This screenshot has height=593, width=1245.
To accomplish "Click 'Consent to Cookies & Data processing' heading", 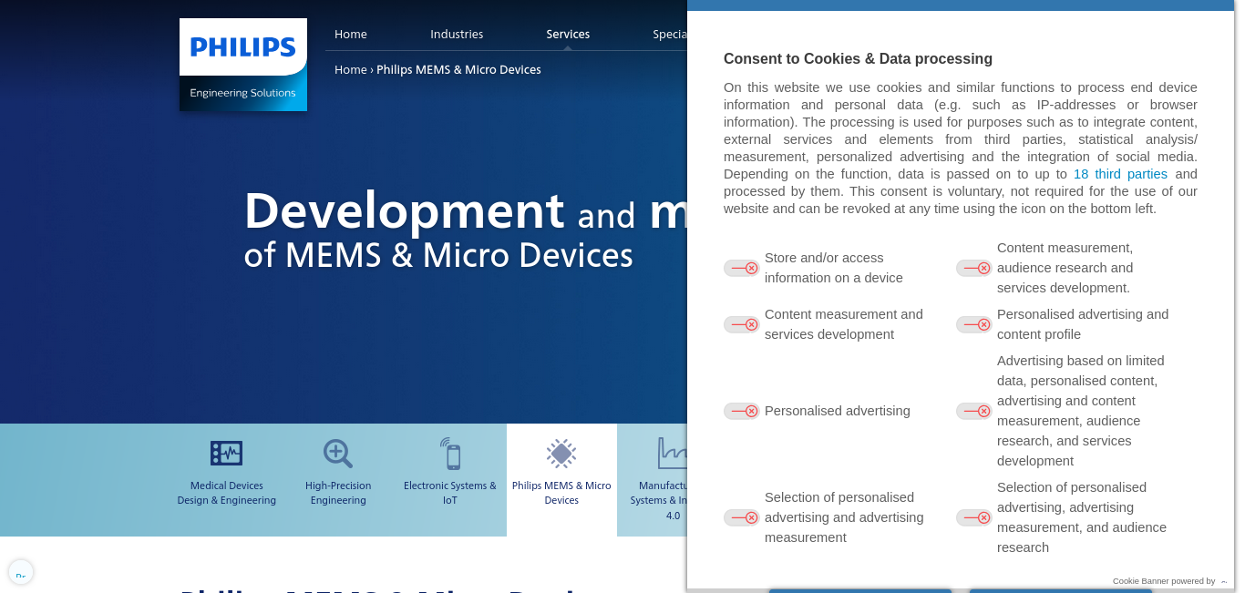I will point(858,58).
